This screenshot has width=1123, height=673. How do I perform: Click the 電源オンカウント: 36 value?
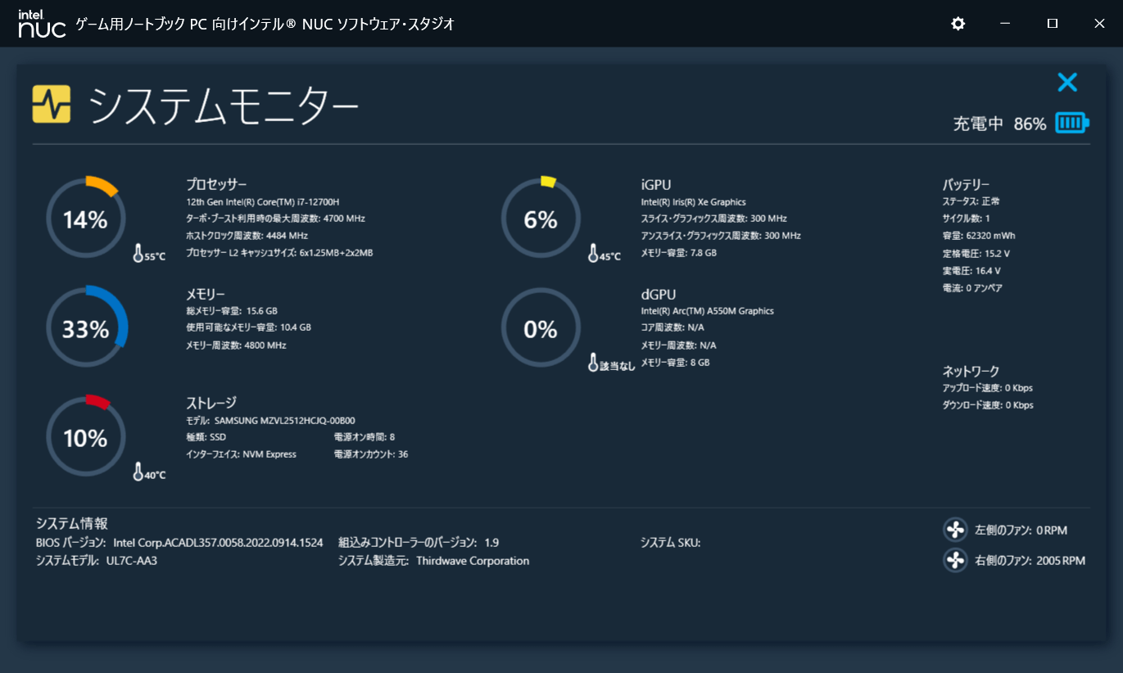click(x=371, y=454)
